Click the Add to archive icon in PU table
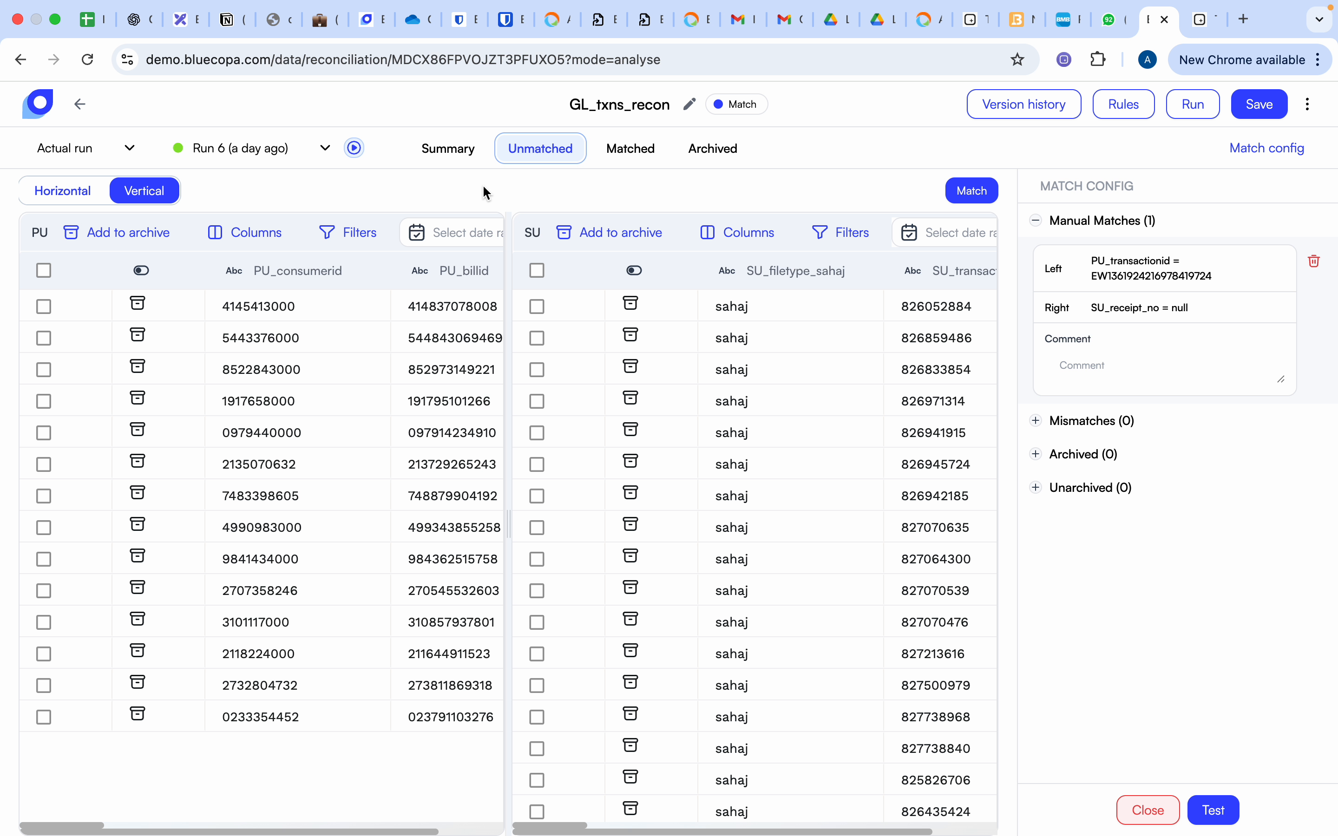Image resolution: width=1338 pixels, height=836 pixels. pos(116,232)
